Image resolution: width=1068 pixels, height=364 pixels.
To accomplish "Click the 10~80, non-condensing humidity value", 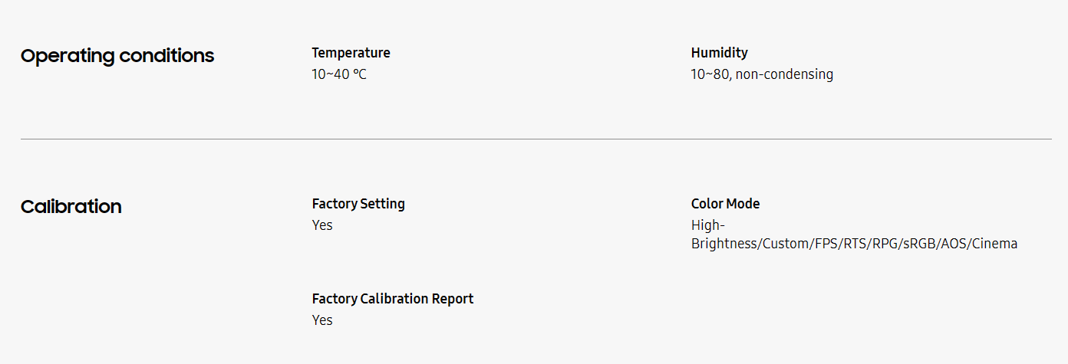I will pyautogui.click(x=762, y=74).
